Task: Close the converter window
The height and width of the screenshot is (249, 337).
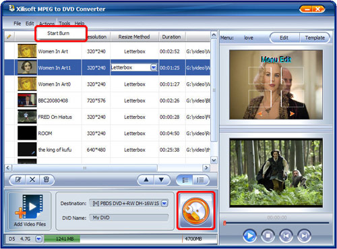Action: tap(318, 9)
